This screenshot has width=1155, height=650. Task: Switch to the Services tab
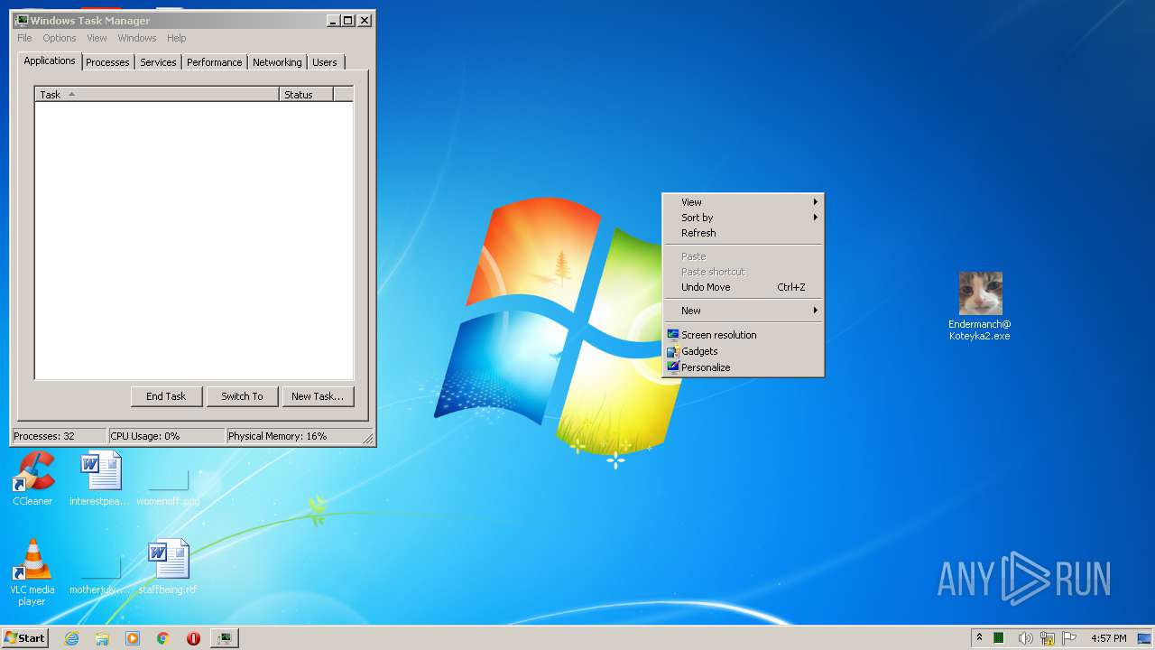[158, 62]
